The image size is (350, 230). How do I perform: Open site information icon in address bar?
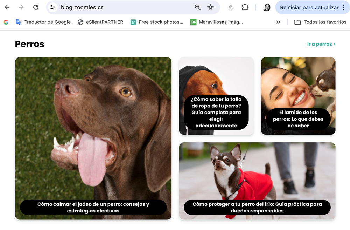53,7
